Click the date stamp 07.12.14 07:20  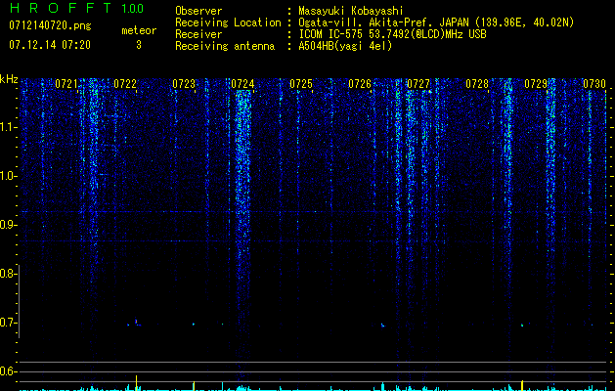[50, 45]
